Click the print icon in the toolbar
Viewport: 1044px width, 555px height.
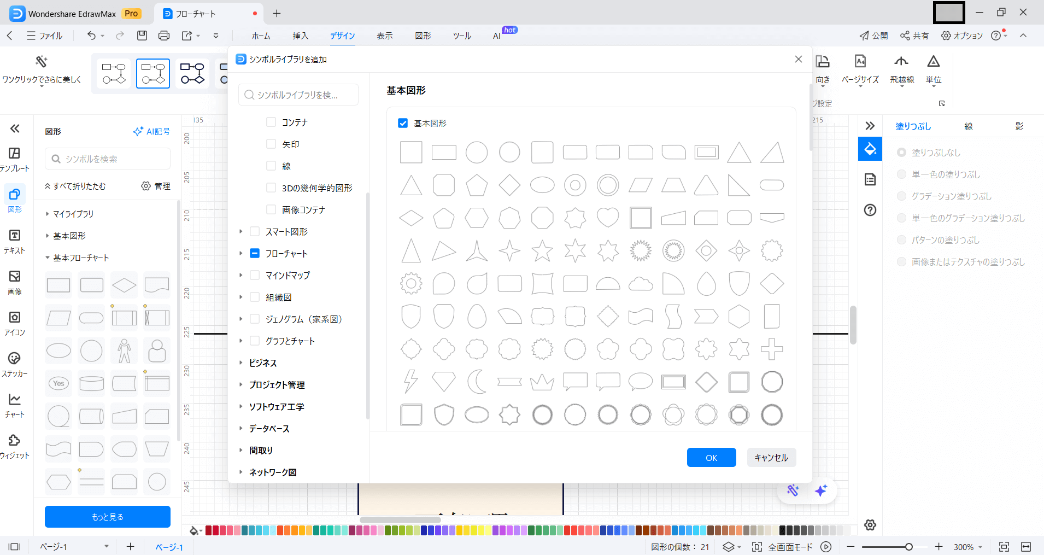coord(164,36)
